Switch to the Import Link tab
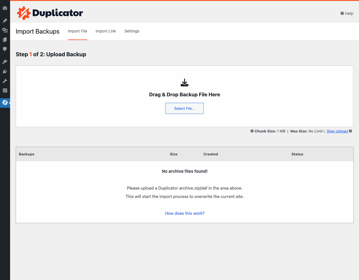359x280 pixels. [x=106, y=31]
